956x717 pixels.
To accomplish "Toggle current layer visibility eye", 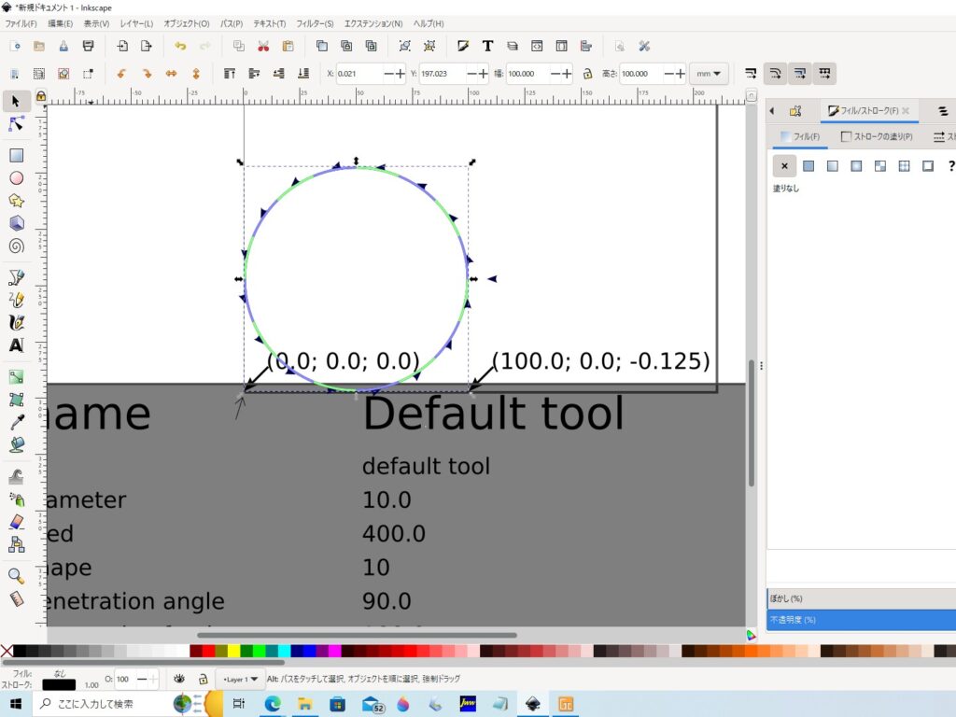I will point(179,679).
